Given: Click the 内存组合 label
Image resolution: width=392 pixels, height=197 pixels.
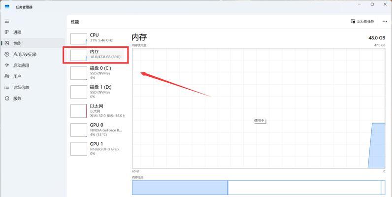Looking at the screenshot, I should click(x=138, y=177).
